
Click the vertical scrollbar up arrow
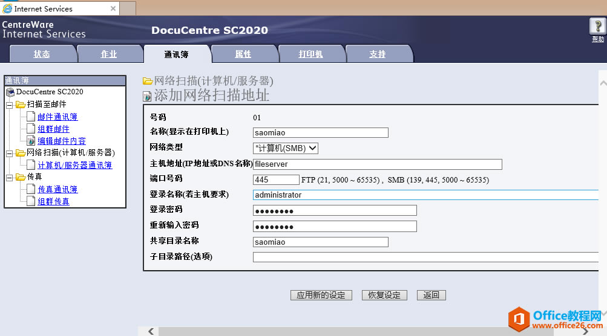point(603,83)
